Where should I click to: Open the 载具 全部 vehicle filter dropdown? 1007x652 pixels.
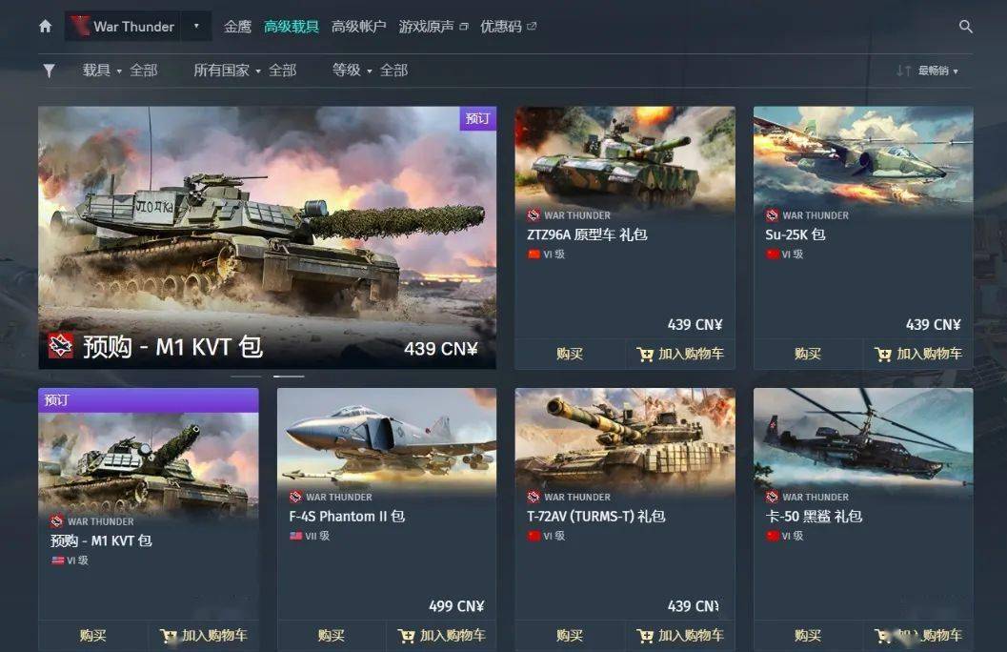tap(119, 71)
